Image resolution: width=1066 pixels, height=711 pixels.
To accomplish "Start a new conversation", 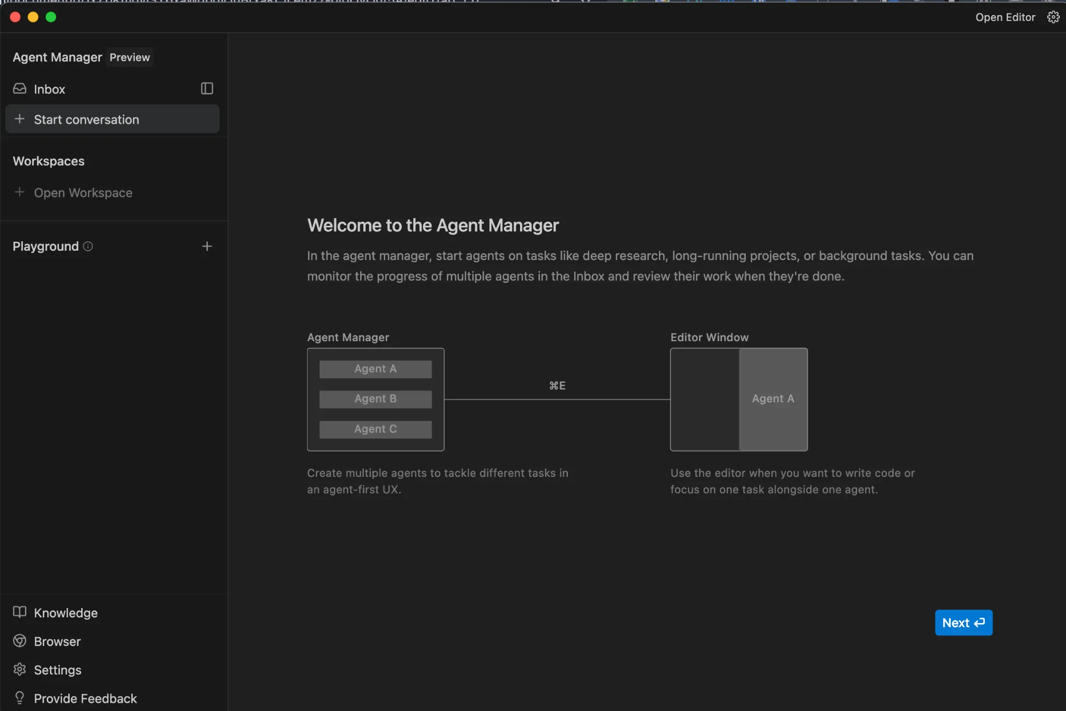I will (86, 119).
